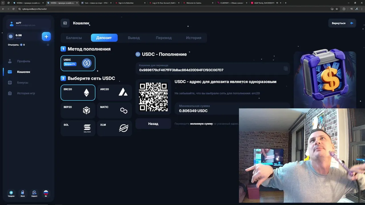Open Профиль in the sidebar
Image resolution: width=365 pixels, height=205 pixels.
[23, 61]
